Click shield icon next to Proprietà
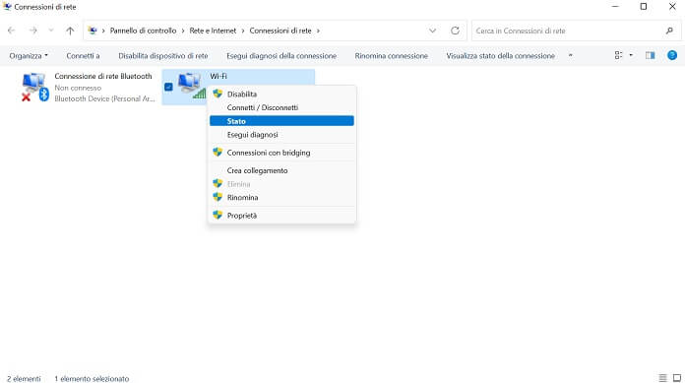 218,215
